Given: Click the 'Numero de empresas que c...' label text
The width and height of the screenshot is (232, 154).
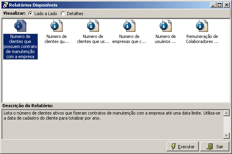Looking at the screenshot, I should tap(129, 39).
